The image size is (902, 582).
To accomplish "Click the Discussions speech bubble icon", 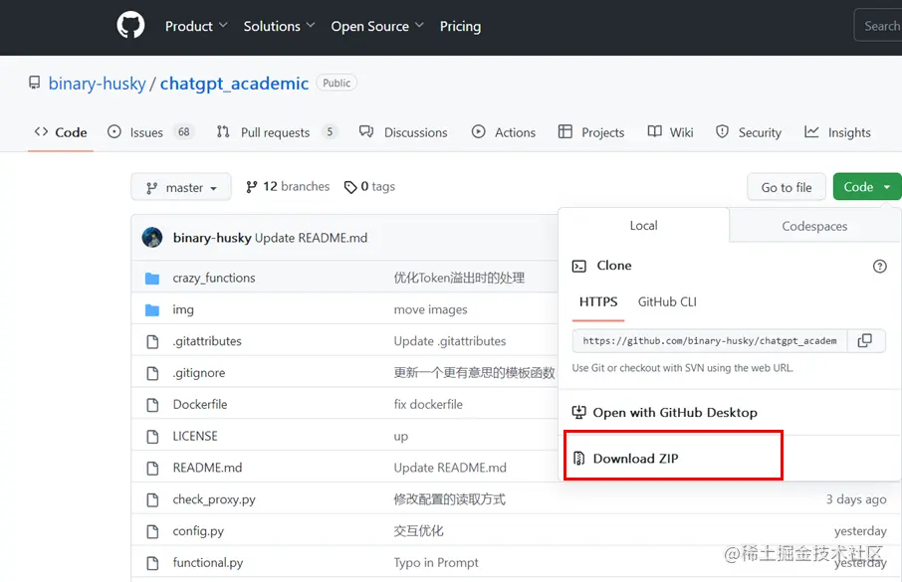I will click(366, 131).
